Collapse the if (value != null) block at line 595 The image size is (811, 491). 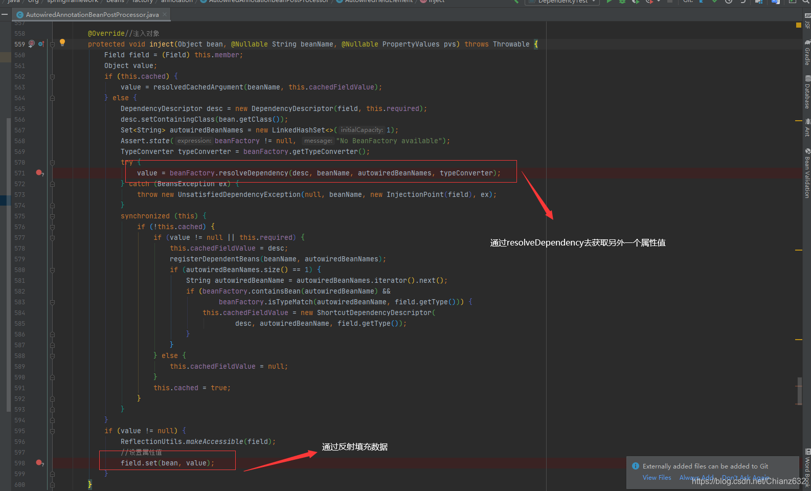point(53,431)
